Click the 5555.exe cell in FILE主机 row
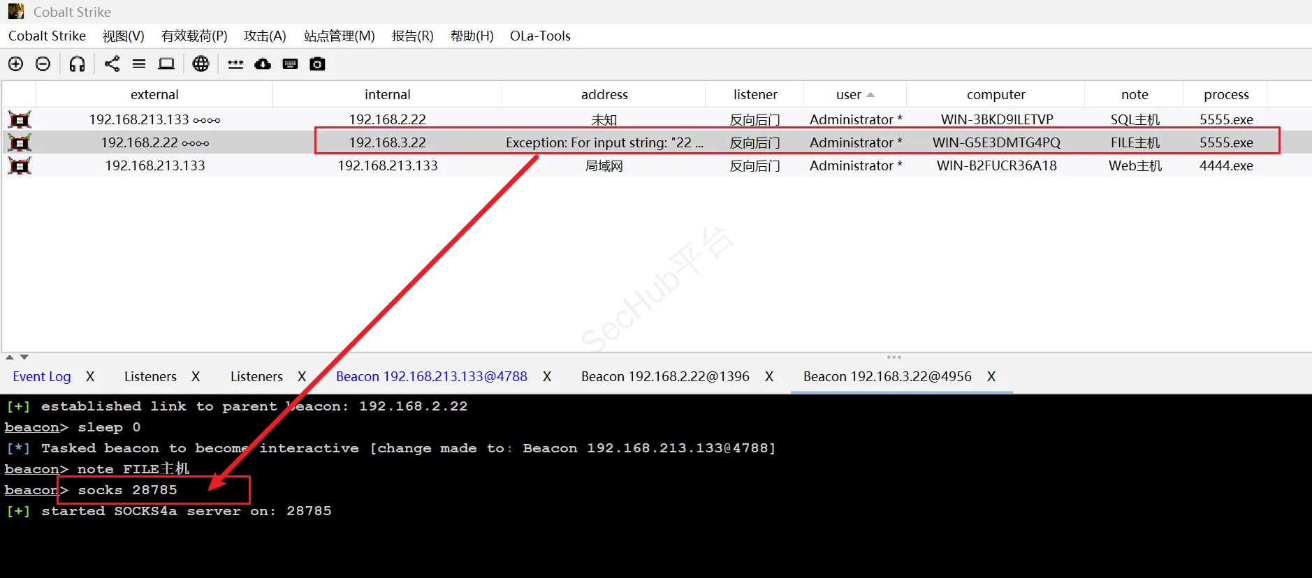The image size is (1312, 578). click(1226, 142)
